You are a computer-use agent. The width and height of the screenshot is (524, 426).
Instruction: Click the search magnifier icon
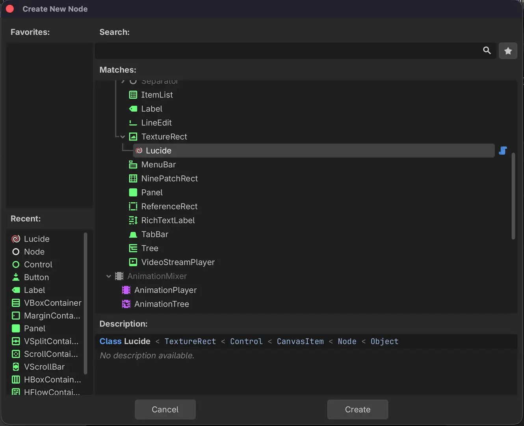[x=487, y=50]
